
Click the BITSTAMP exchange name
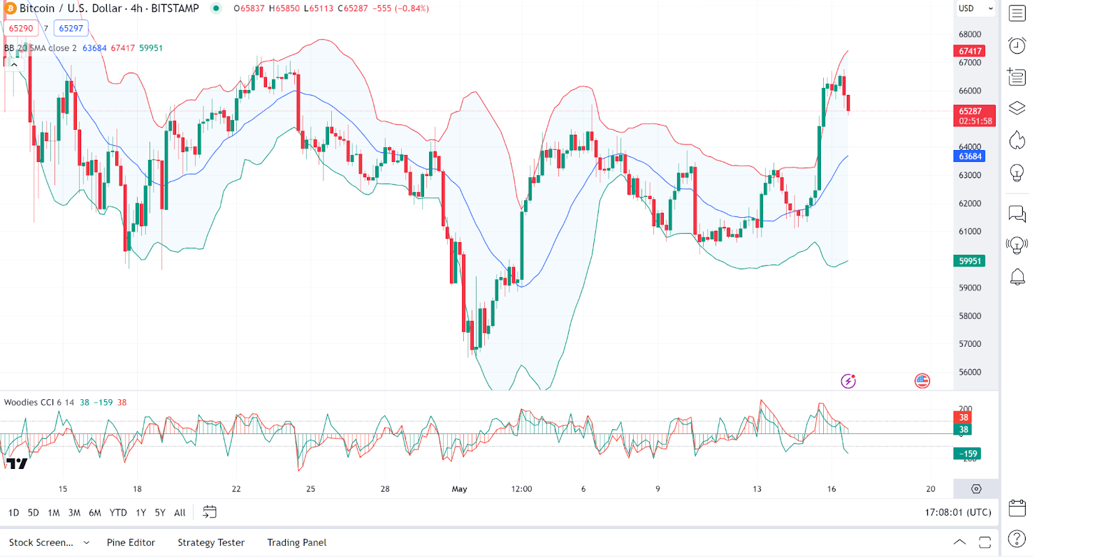tap(175, 8)
